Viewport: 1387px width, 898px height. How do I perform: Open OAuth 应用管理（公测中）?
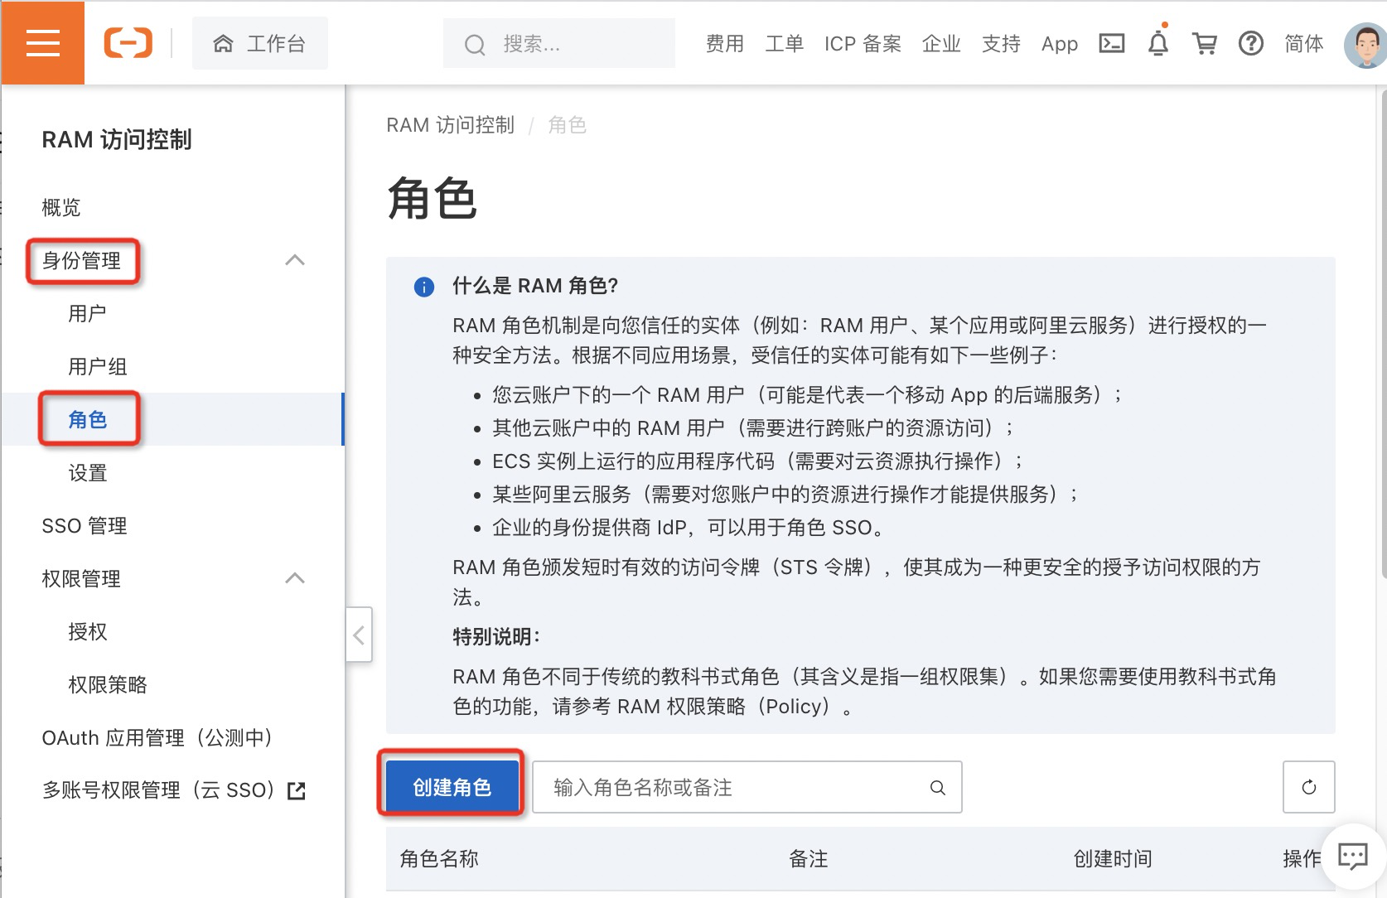(x=157, y=738)
